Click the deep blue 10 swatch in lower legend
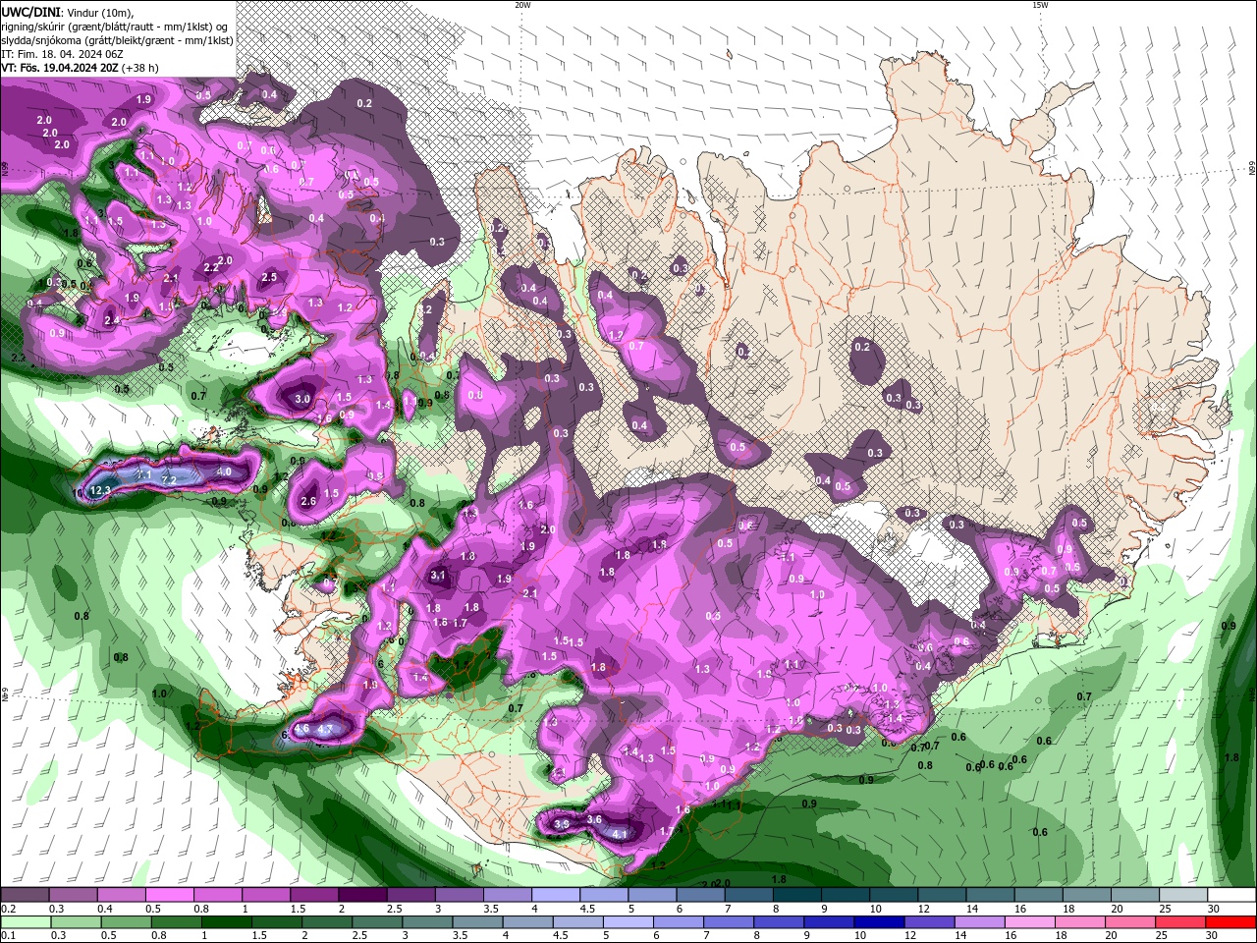 coord(879,922)
